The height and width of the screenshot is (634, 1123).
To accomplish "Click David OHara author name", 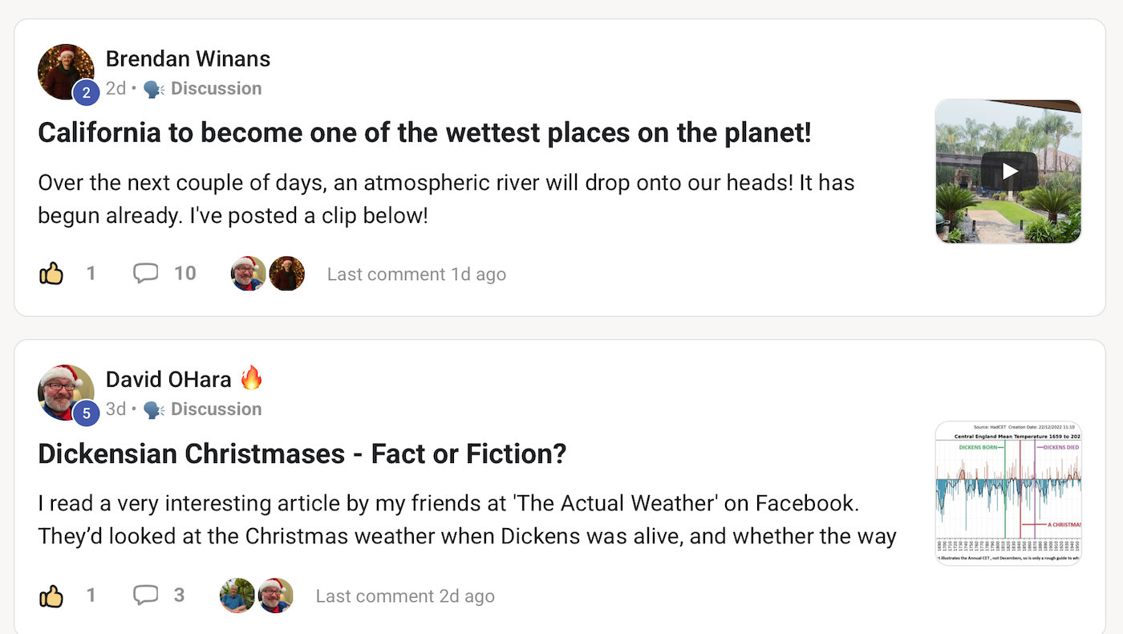I will click(168, 379).
